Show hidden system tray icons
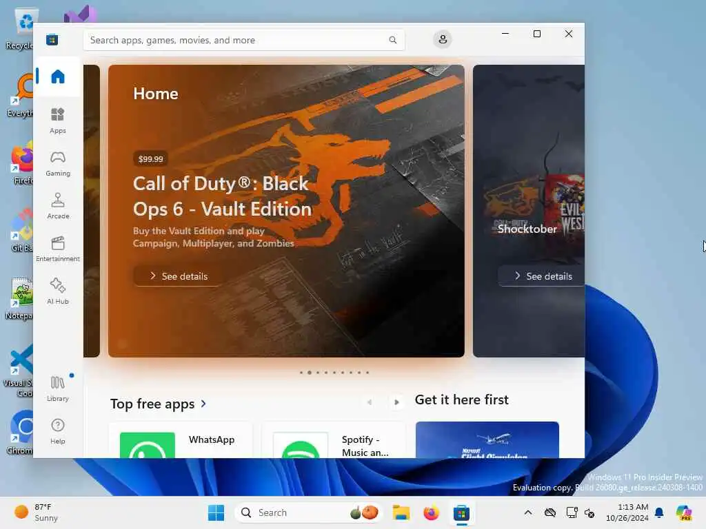Viewport: 706px width, 529px height. [x=528, y=512]
